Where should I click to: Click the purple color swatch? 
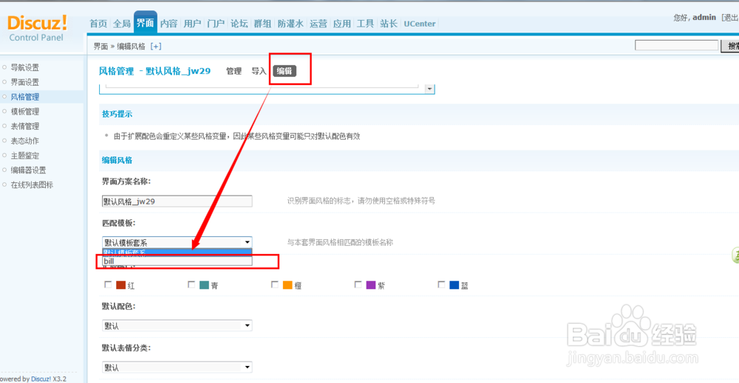(371, 285)
